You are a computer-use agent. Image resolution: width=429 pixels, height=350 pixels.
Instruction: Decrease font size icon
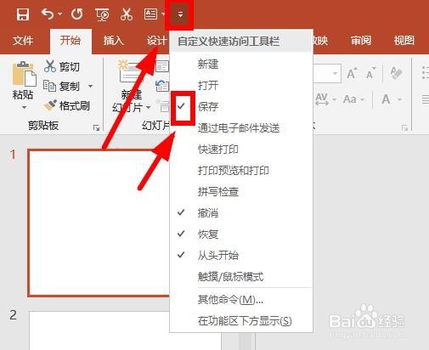pyautogui.click(x=371, y=73)
